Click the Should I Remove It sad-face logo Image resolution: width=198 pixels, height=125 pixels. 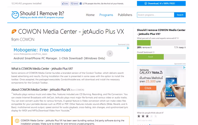pyautogui.click(x=15, y=15)
